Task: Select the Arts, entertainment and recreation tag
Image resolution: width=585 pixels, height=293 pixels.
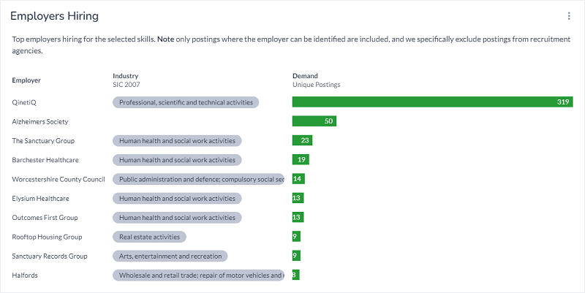Action: pos(170,256)
